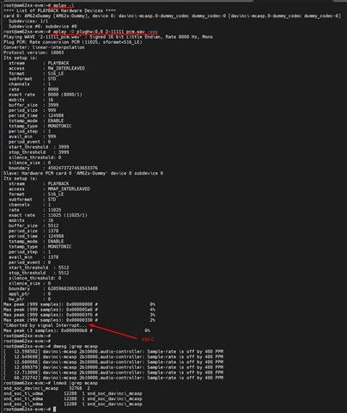Click the final prompt's terminal cursor block
Screen dimensions: 347x413
tap(54, 410)
